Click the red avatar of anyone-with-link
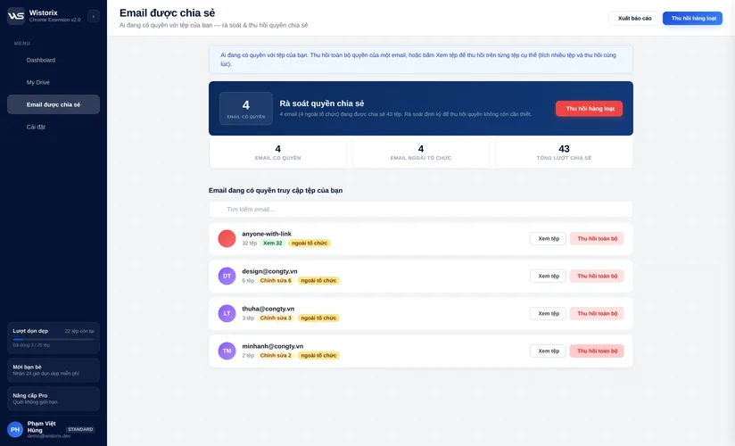The image size is (735, 446). tap(227, 238)
